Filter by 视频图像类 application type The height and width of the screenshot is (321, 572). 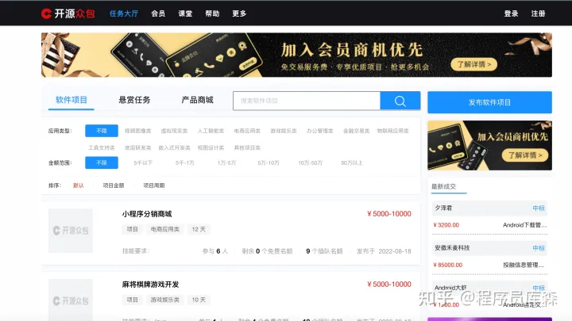138,131
